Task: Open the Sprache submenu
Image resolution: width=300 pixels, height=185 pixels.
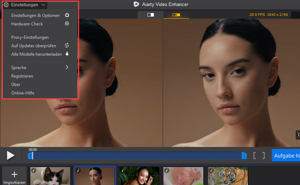Action: (40, 67)
